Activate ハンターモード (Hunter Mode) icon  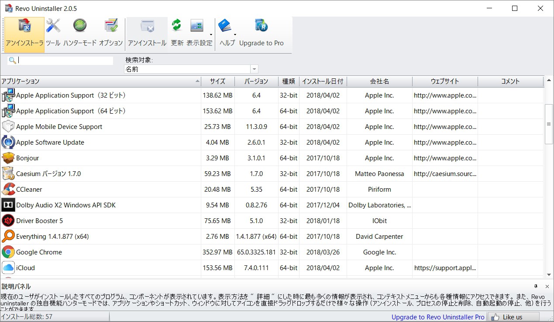click(x=80, y=25)
